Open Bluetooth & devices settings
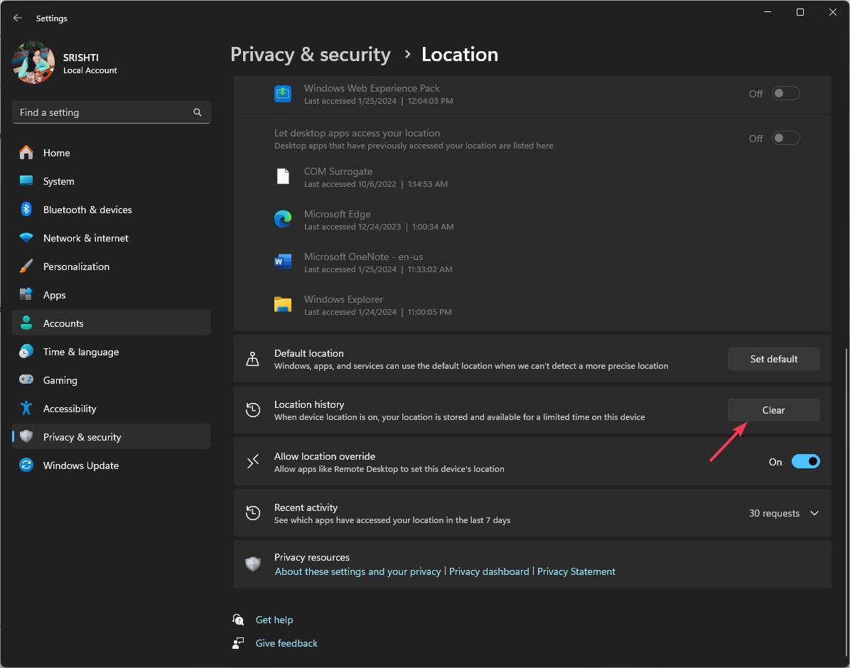 pos(111,210)
